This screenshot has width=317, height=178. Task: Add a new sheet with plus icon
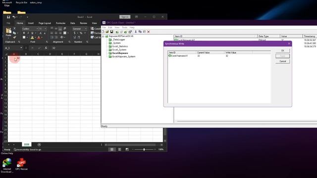click(x=39, y=144)
